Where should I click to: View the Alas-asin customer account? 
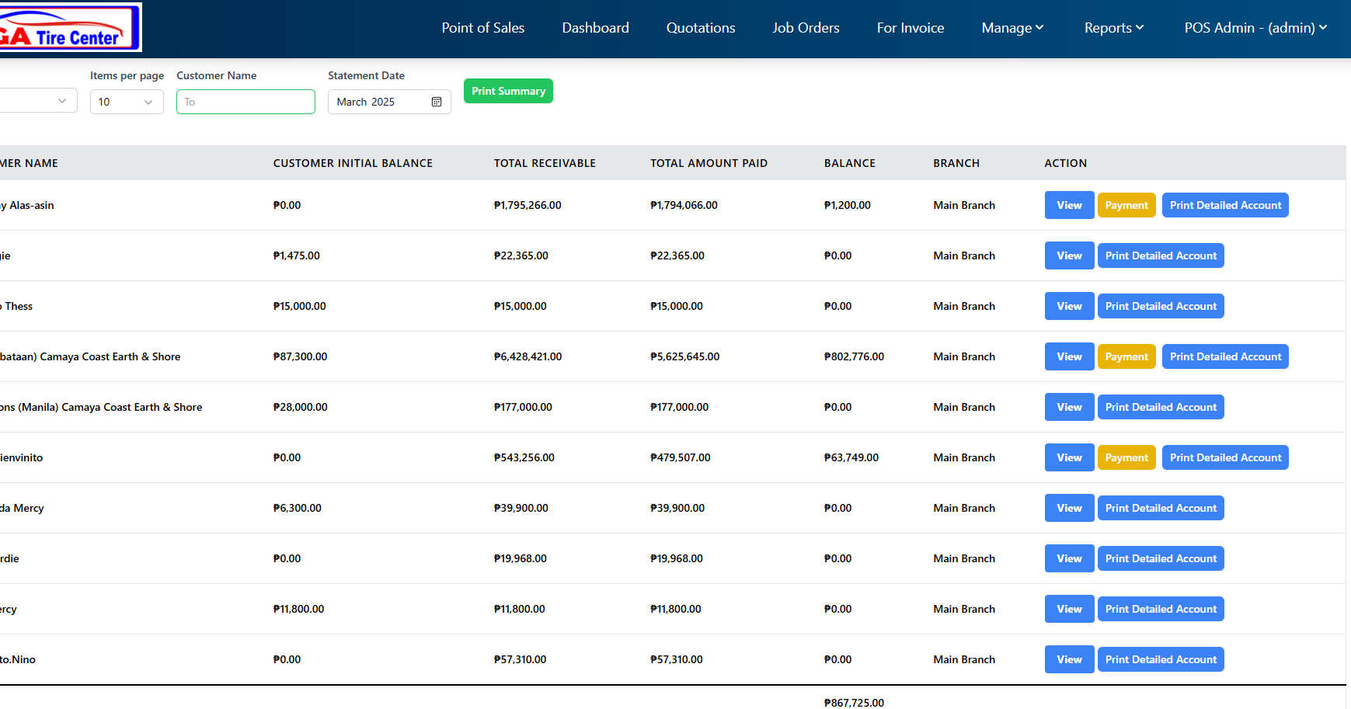click(x=1069, y=205)
